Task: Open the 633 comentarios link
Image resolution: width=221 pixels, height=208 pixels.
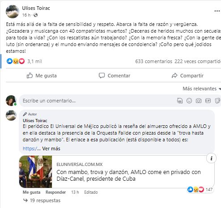Action: pyautogui.click(x=153, y=61)
